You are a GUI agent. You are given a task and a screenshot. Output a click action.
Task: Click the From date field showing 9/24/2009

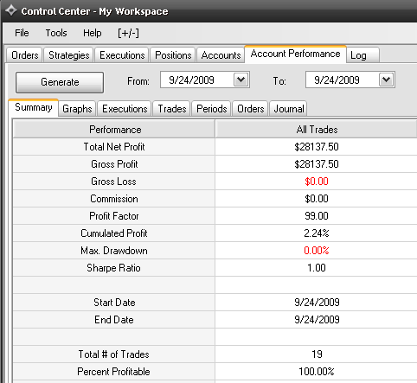pos(197,80)
